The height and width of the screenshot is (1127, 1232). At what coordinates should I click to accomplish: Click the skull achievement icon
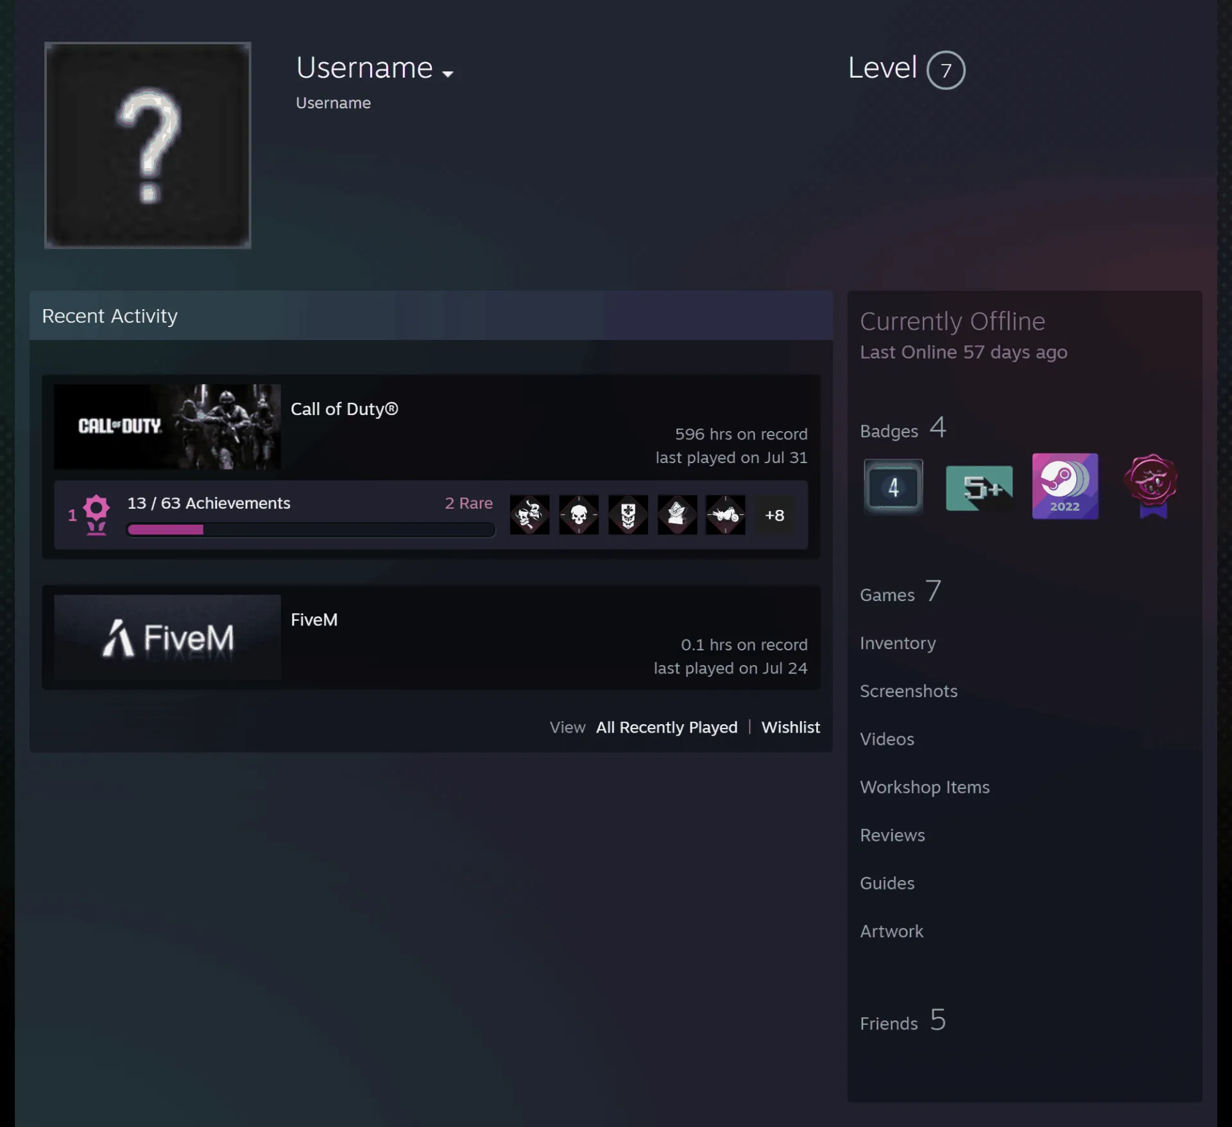579,514
